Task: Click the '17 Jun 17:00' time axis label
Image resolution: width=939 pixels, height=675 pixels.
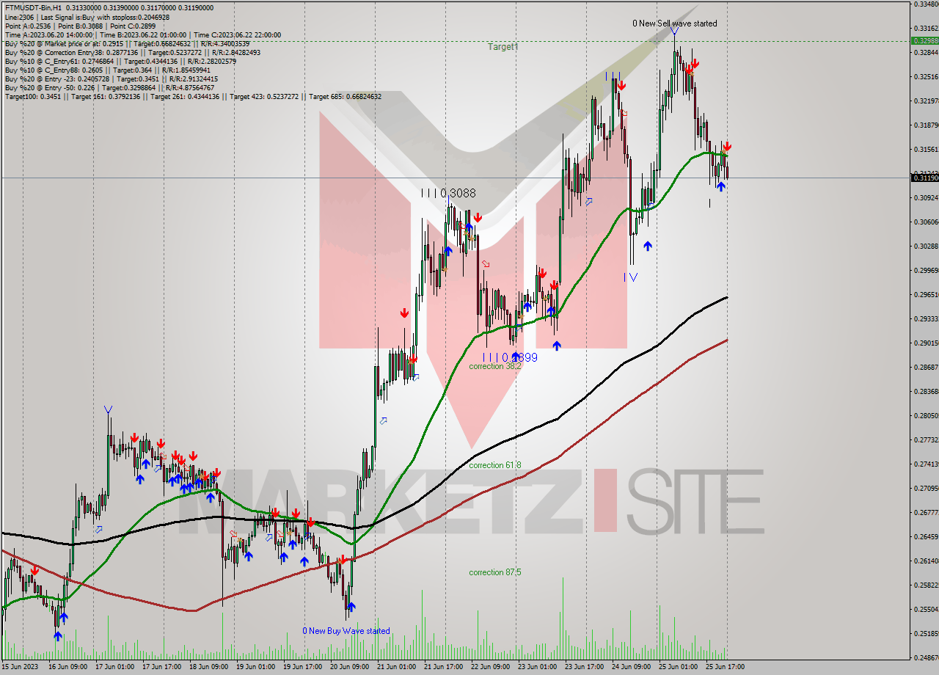Action: pos(161,667)
